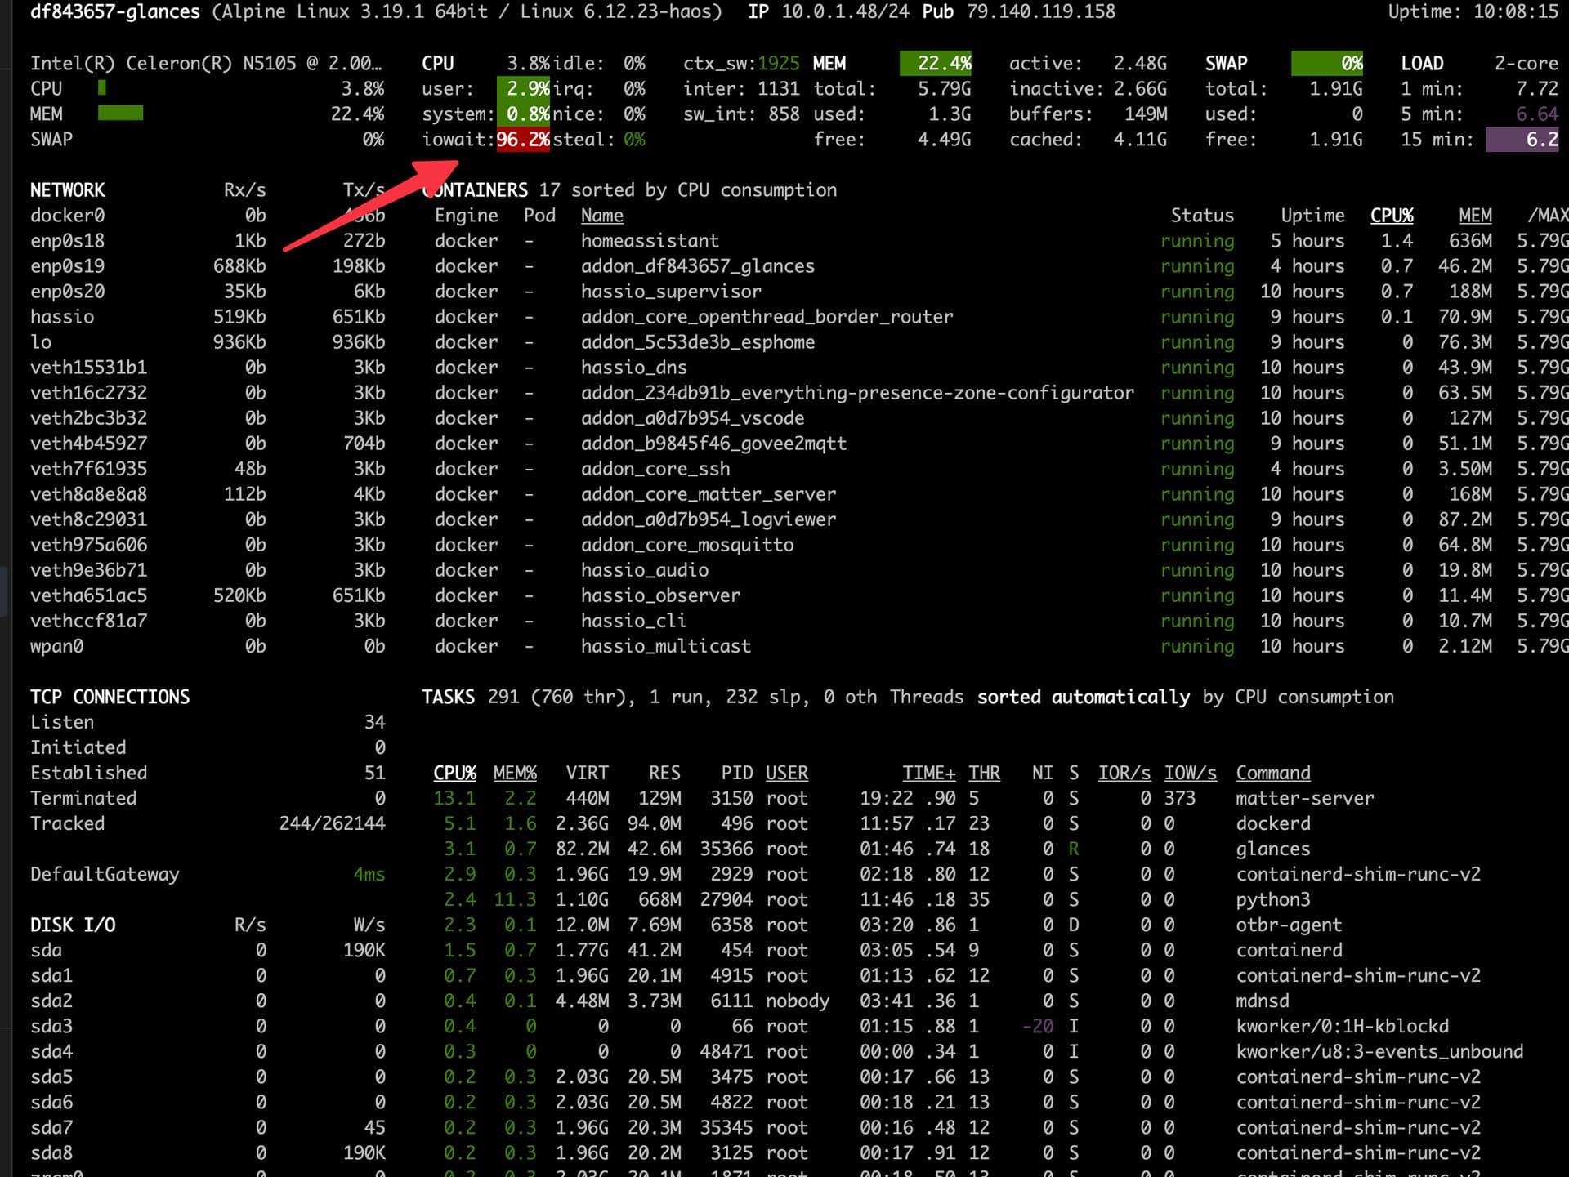This screenshot has height=1177, width=1569.
Task: Select the mdnsd process command
Action: tap(1263, 1001)
